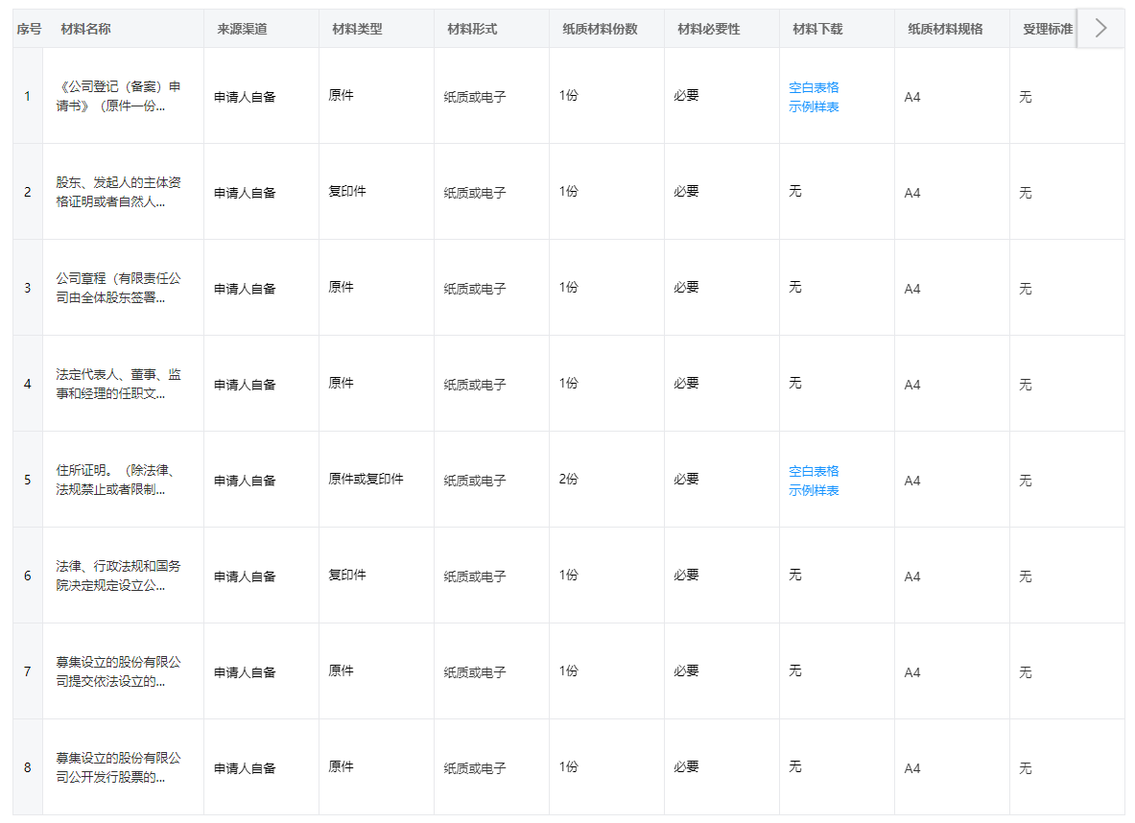Click the 材料类型 column header
The image size is (1135, 823).
click(357, 29)
